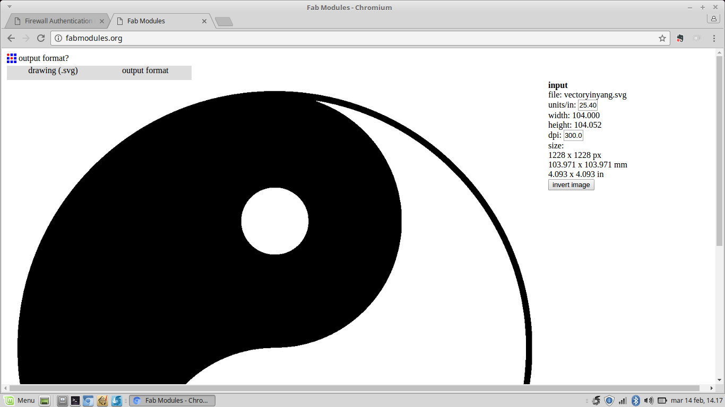Click the file name vectoryinyang.svg
Image resolution: width=725 pixels, height=407 pixels.
595,95
